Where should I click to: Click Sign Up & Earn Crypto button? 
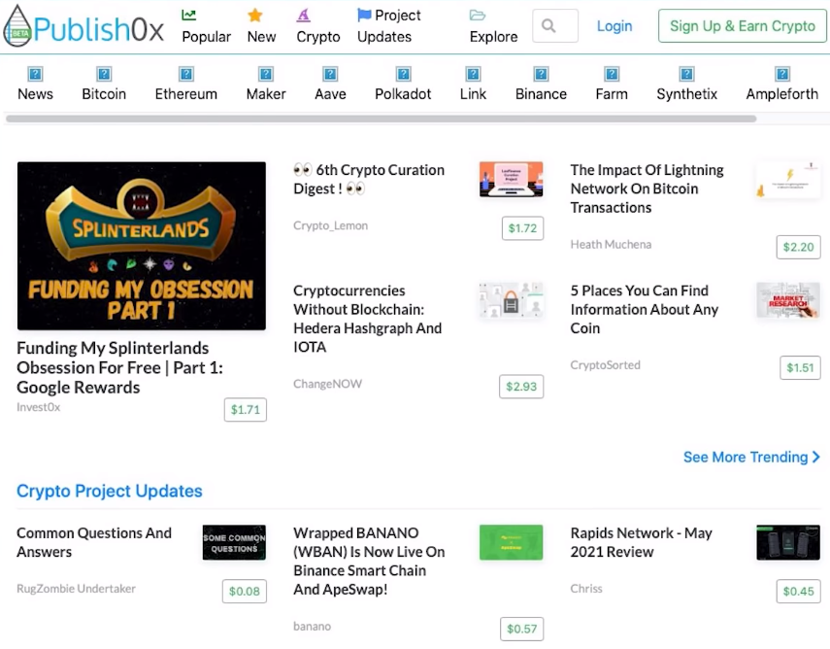742,26
